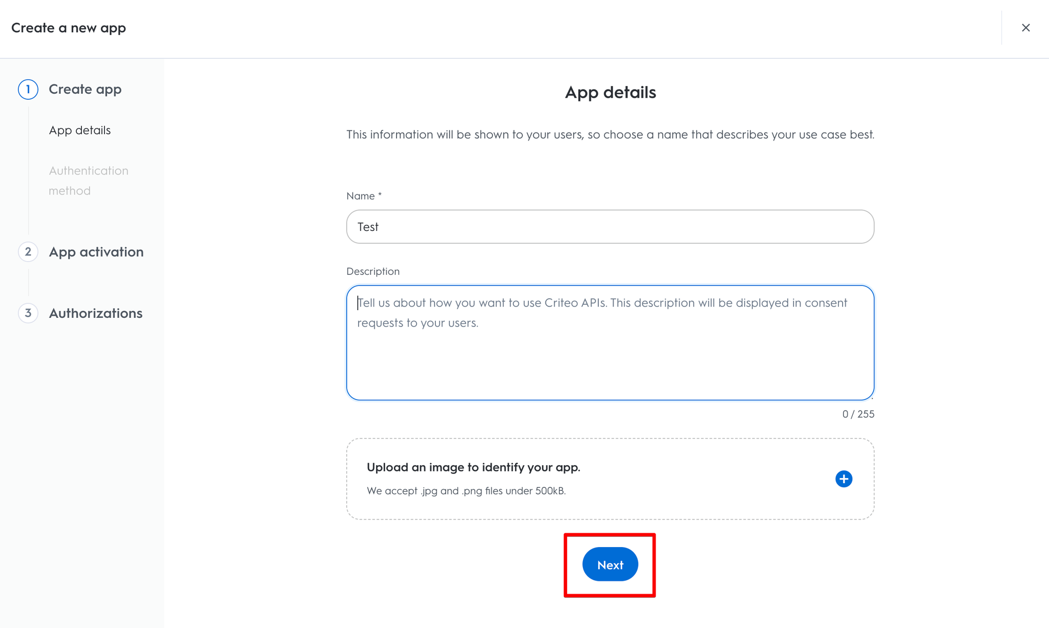Open the App details sub-step in sidebar
Image resolution: width=1049 pixels, height=628 pixels.
[x=80, y=130]
